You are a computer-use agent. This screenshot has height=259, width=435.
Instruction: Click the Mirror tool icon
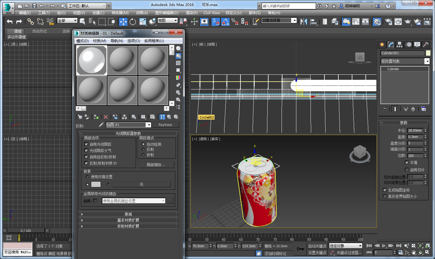304,21
